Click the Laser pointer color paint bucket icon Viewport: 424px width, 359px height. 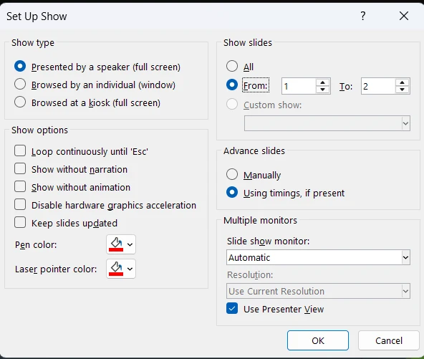(116, 269)
